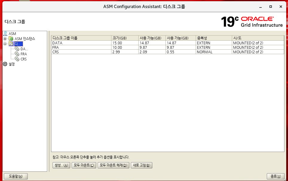Open 설정 in the tree

(x=12, y=64)
